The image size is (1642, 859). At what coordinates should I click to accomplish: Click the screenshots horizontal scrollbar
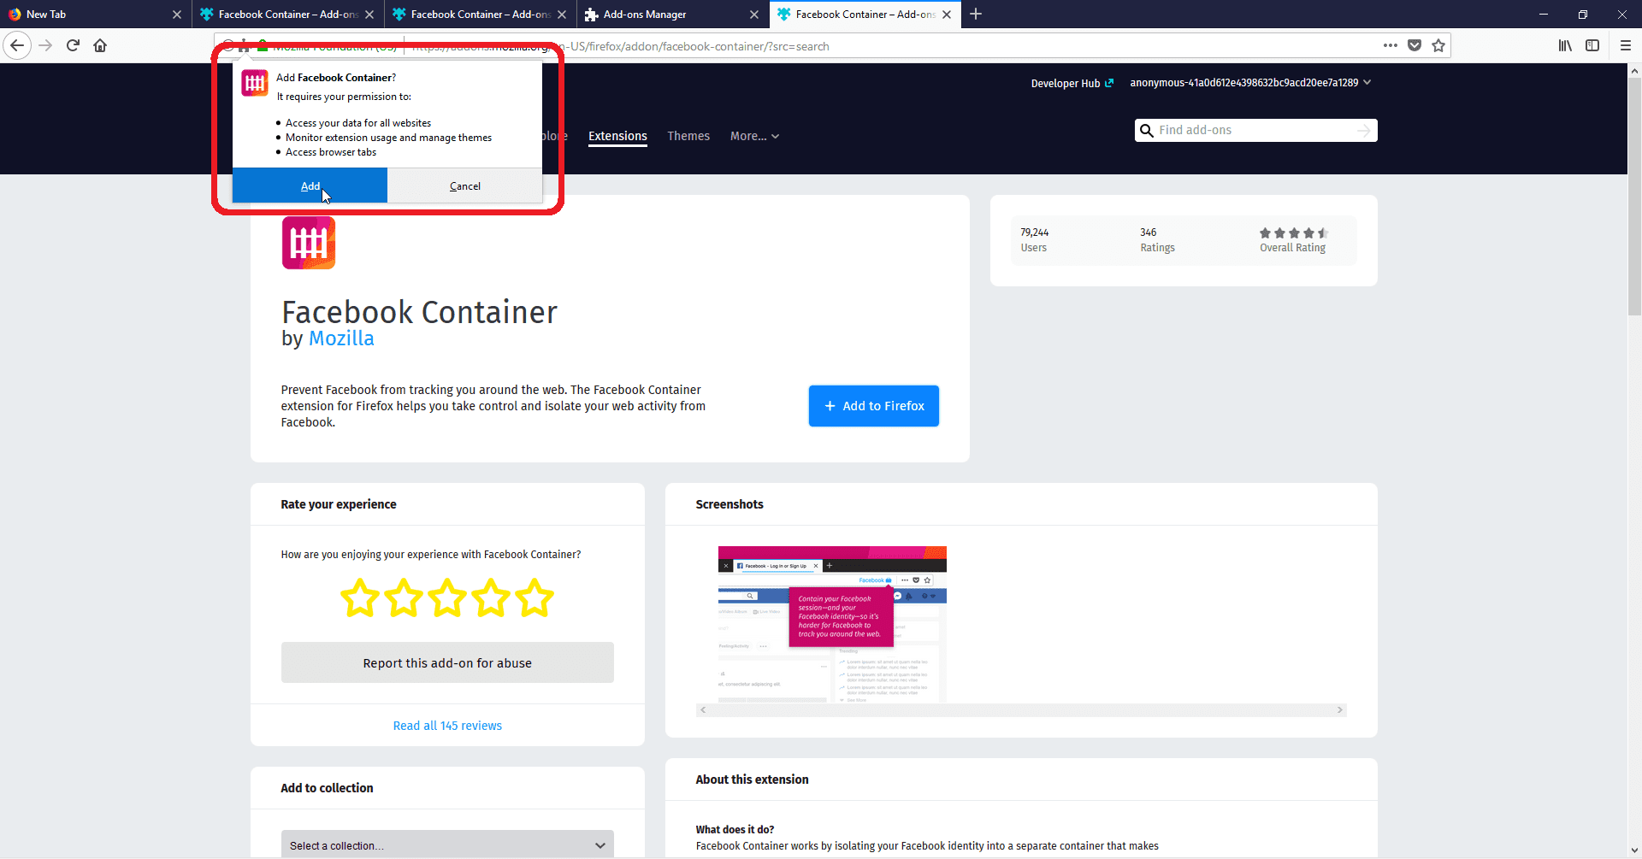1021,710
